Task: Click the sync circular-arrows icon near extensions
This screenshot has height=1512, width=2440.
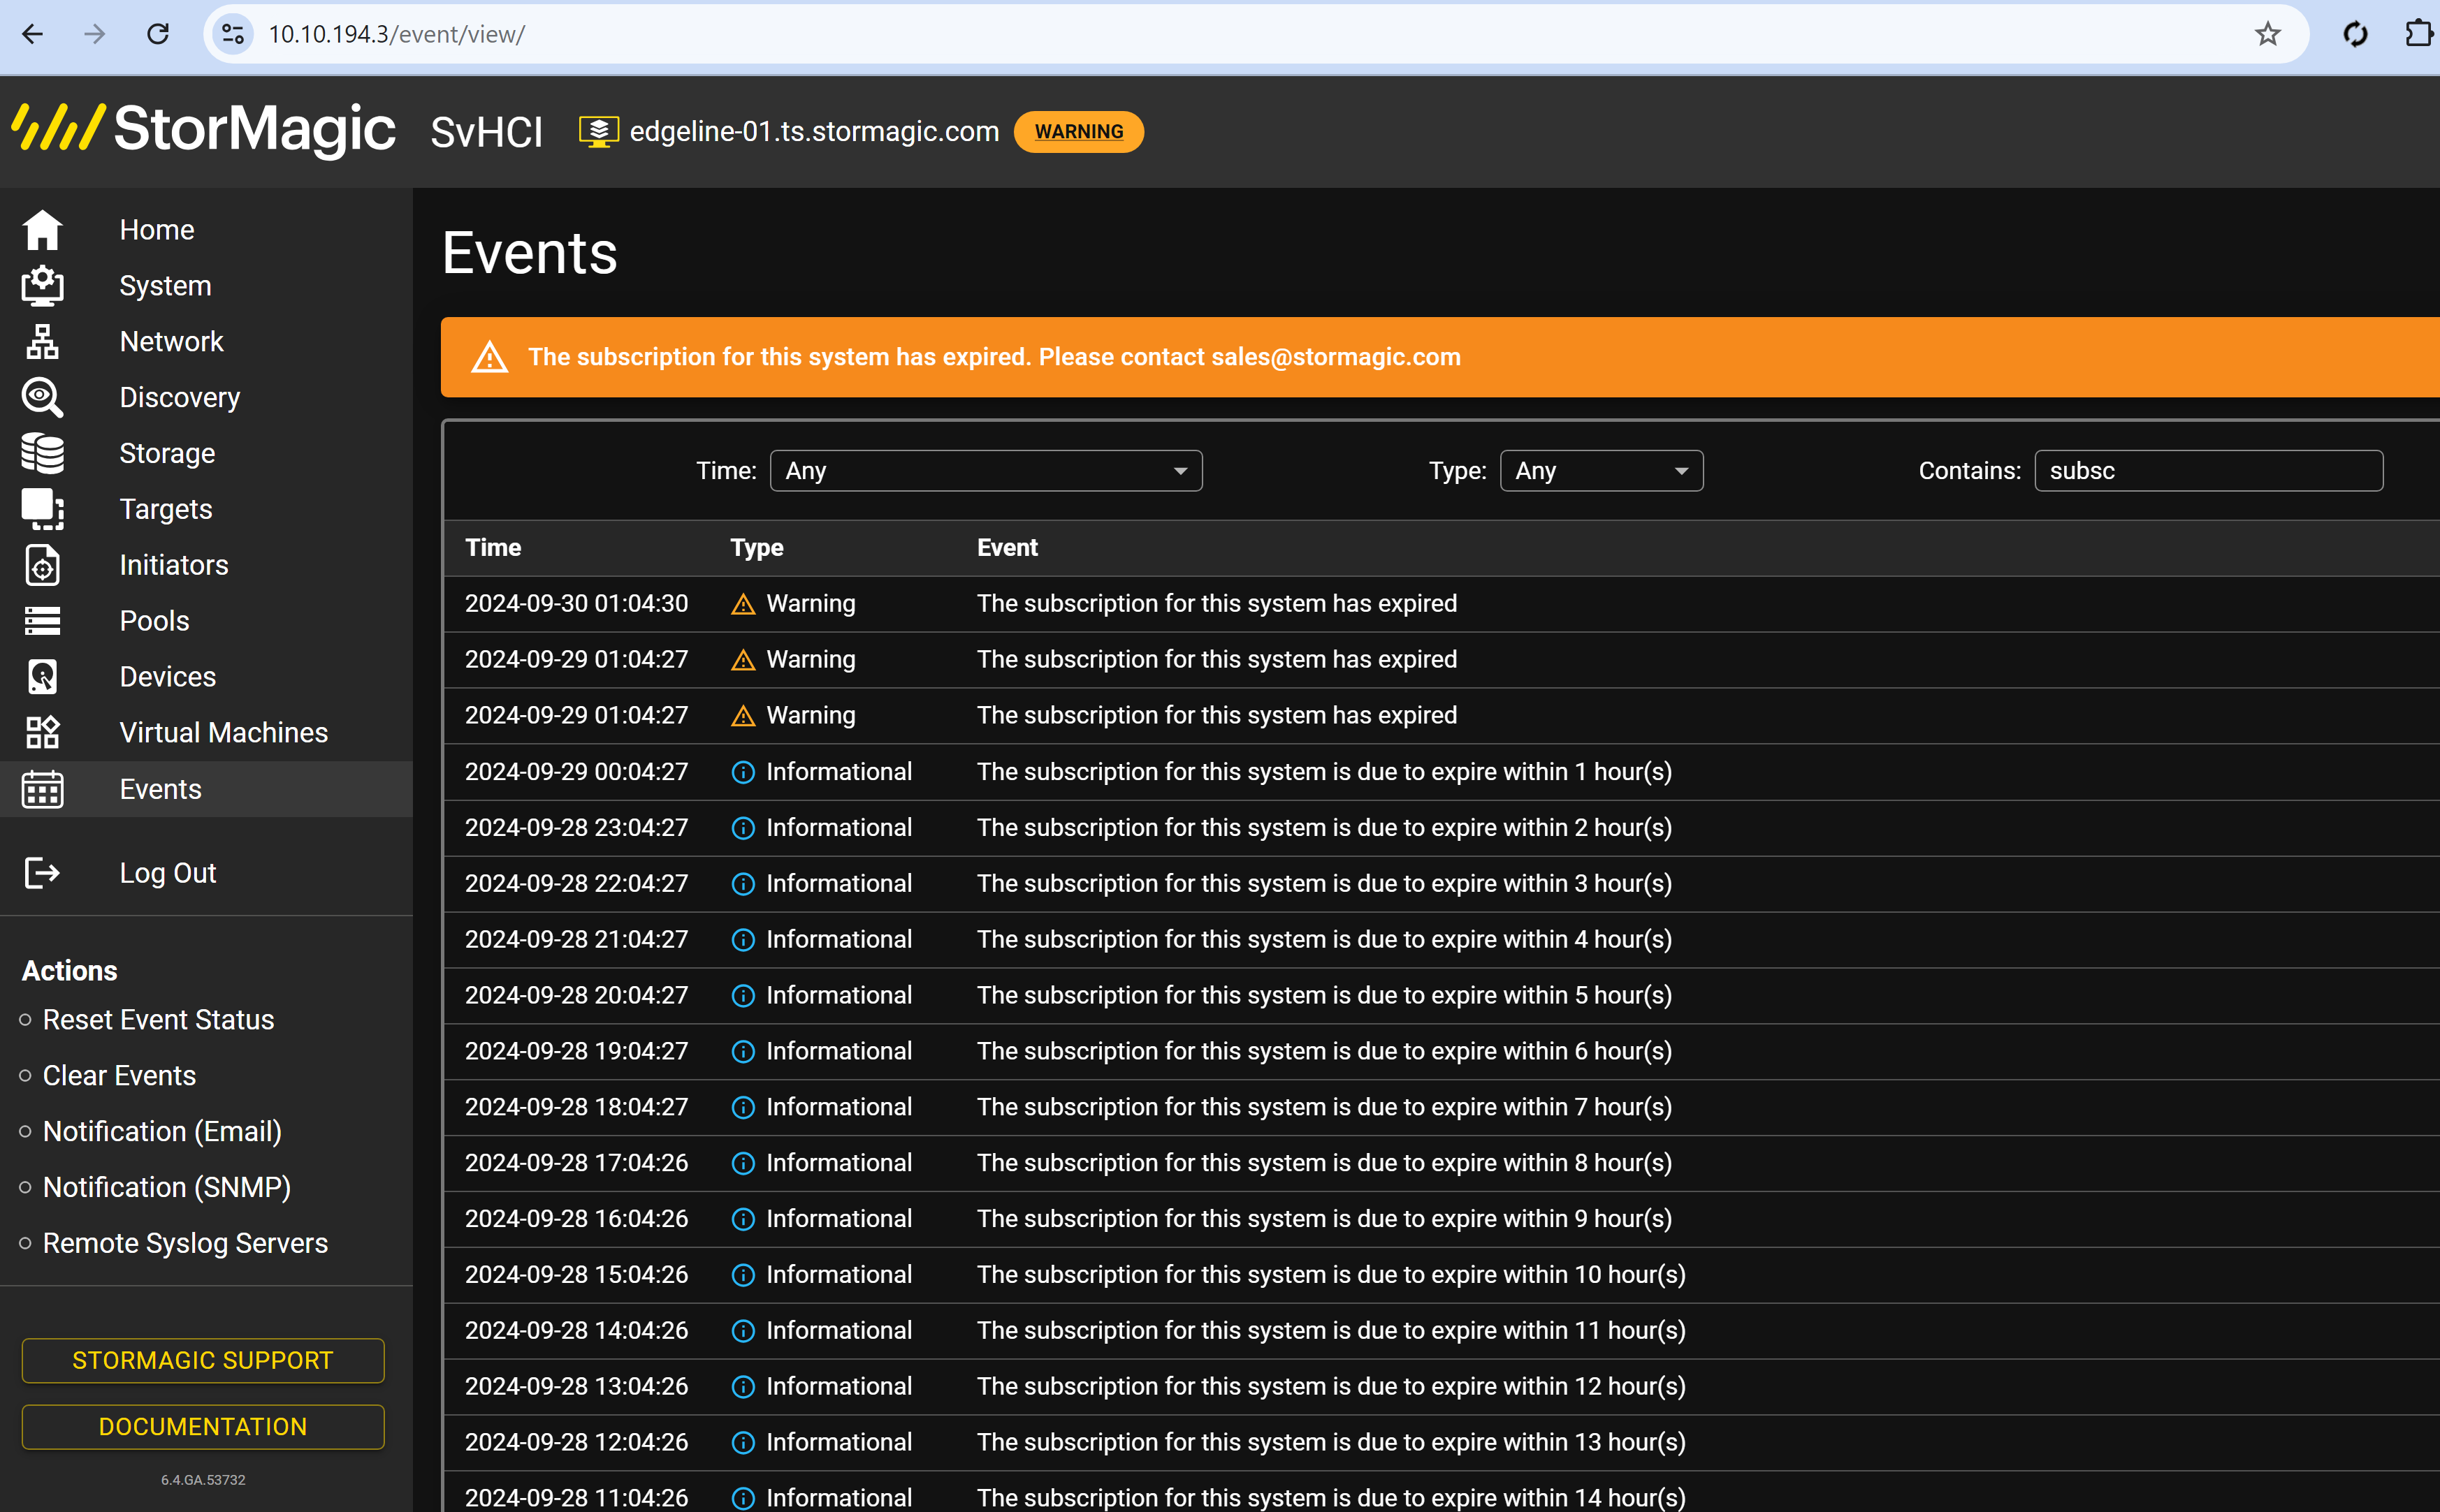Action: 2355,34
